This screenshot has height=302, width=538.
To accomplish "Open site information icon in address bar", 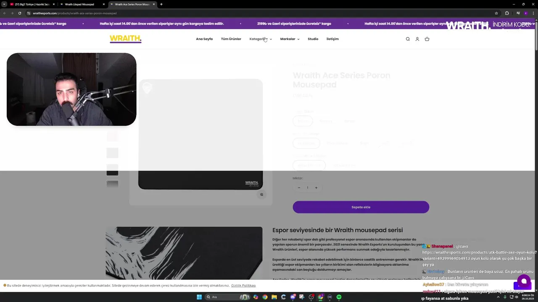I will point(29,13).
